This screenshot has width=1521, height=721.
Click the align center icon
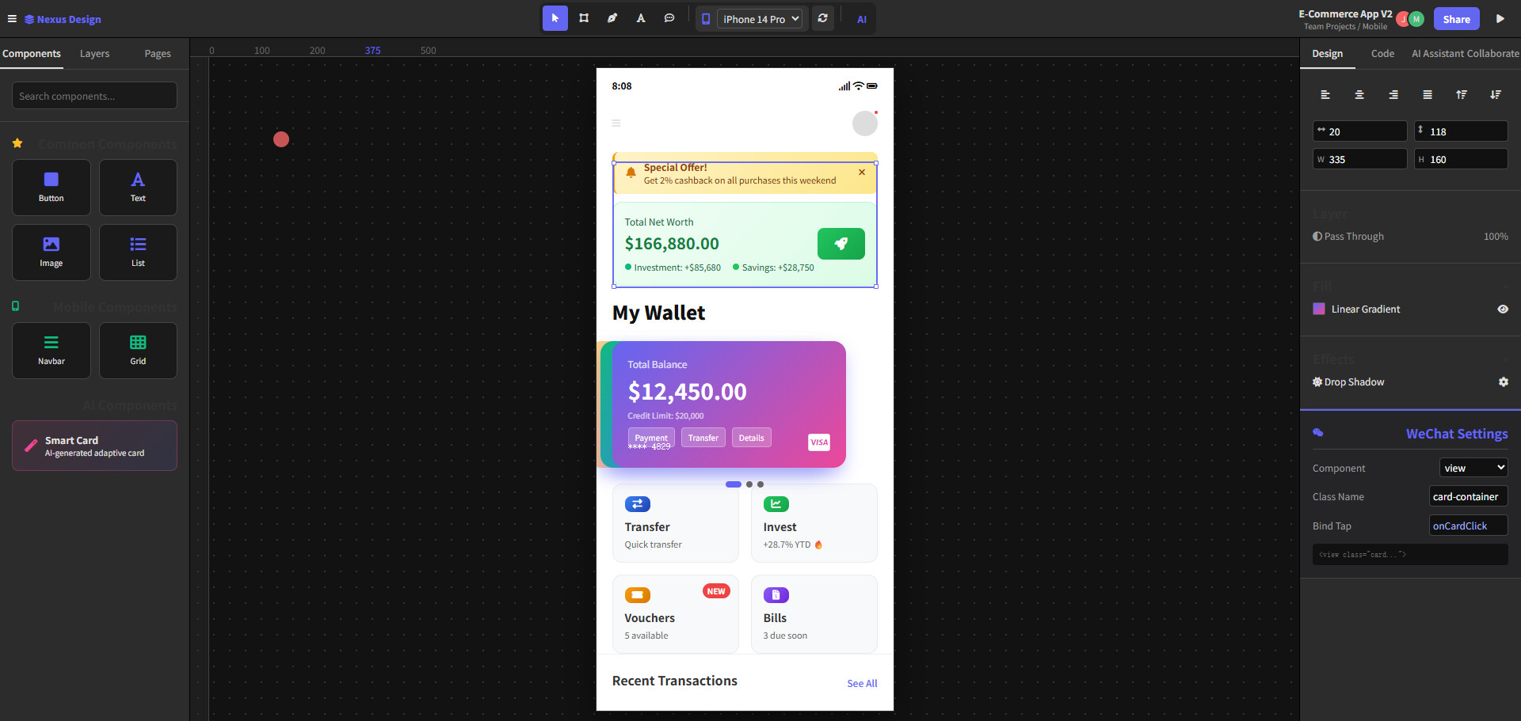tap(1359, 95)
